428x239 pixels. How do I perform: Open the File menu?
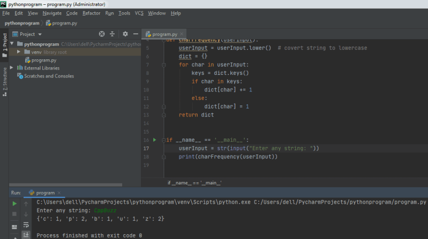pos(6,13)
